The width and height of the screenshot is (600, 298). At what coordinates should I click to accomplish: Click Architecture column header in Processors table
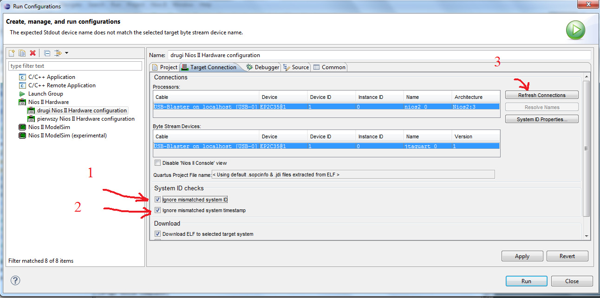point(476,97)
